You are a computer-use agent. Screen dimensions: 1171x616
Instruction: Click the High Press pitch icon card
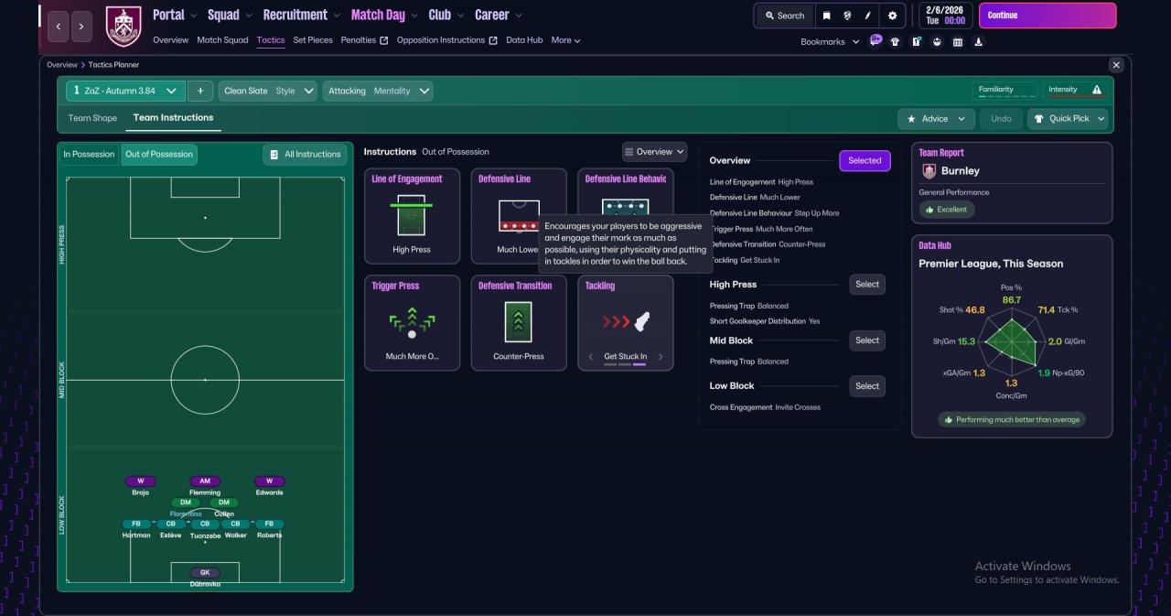click(412, 216)
